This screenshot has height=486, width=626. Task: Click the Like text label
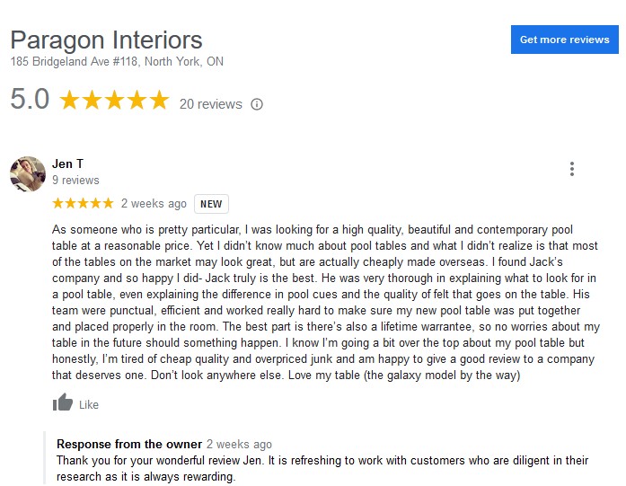89,405
